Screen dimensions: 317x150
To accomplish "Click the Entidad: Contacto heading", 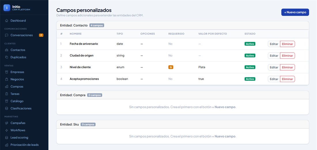I will tap(74, 25).
